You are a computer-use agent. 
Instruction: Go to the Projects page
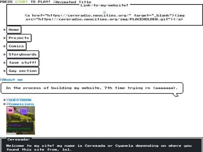pos(19,38)
